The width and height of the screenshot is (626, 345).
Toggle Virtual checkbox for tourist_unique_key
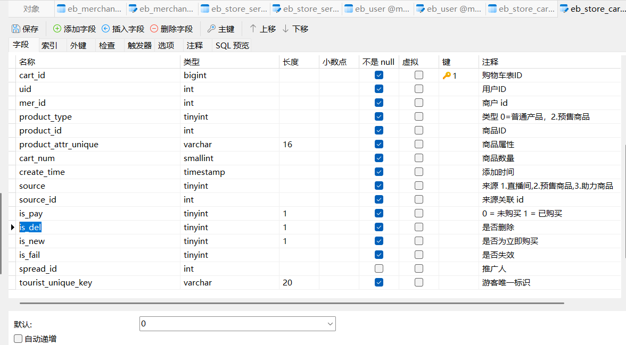pos(419,282)
